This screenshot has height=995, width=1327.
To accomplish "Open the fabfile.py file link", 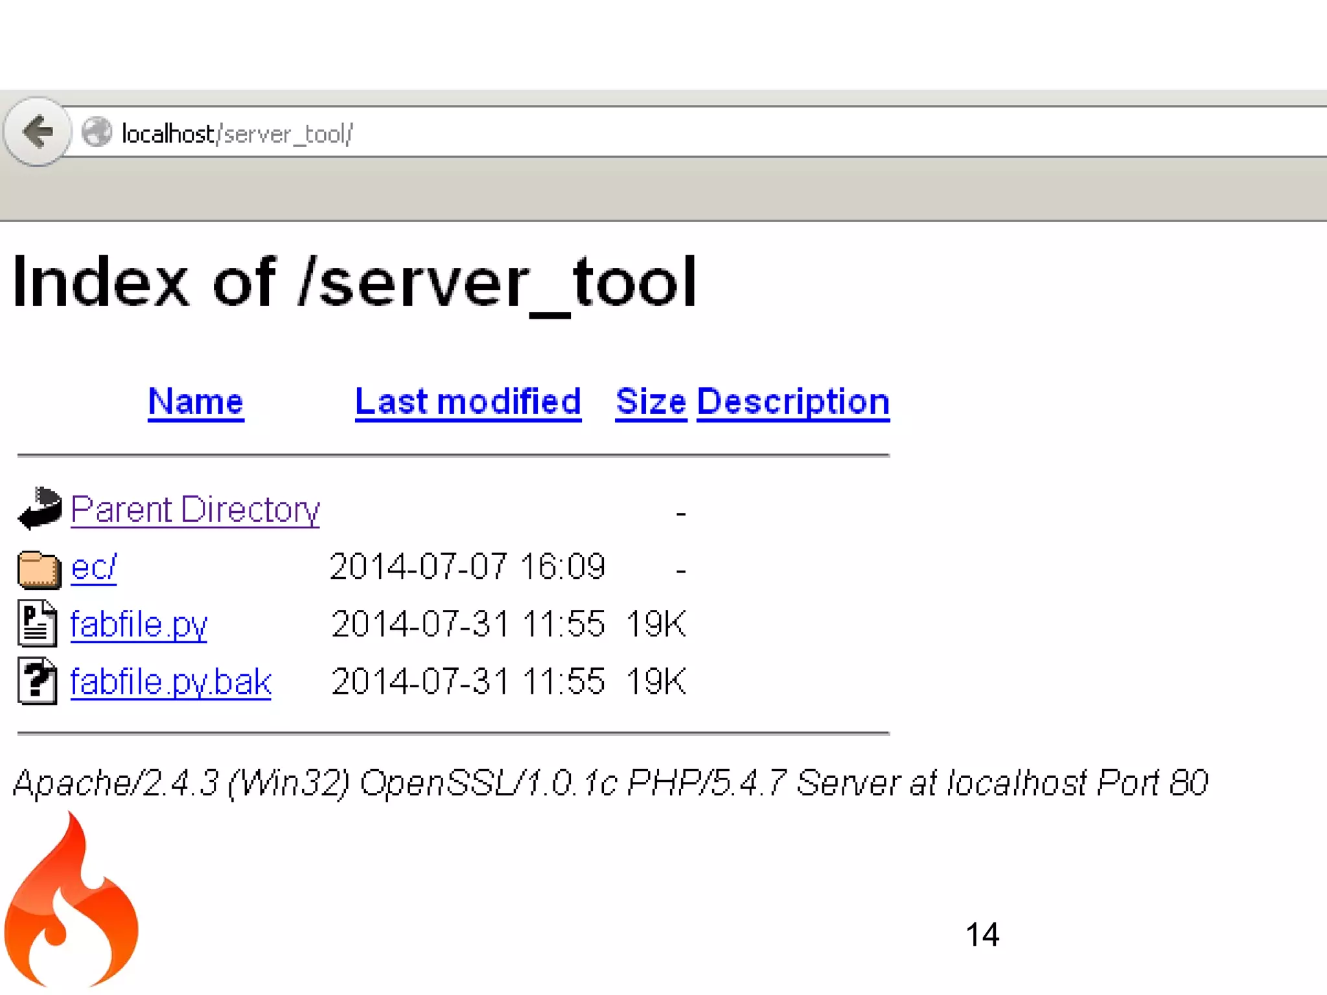I will tap(139, 624).
